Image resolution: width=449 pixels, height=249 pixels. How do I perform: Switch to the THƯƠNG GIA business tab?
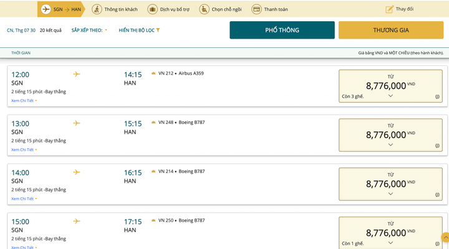pos(390,30)
